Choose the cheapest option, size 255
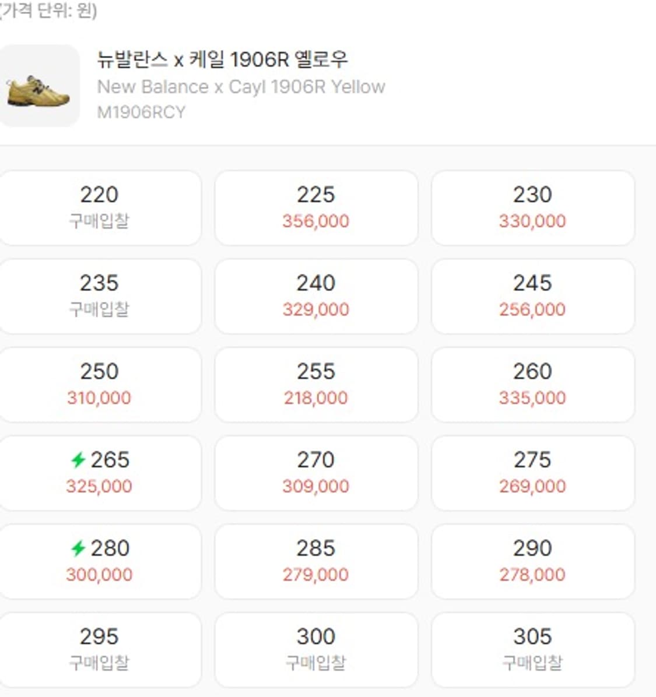Image resolution: width=656 pixels, height=697 pixels. pyautogui.click(x=315, y=383)
